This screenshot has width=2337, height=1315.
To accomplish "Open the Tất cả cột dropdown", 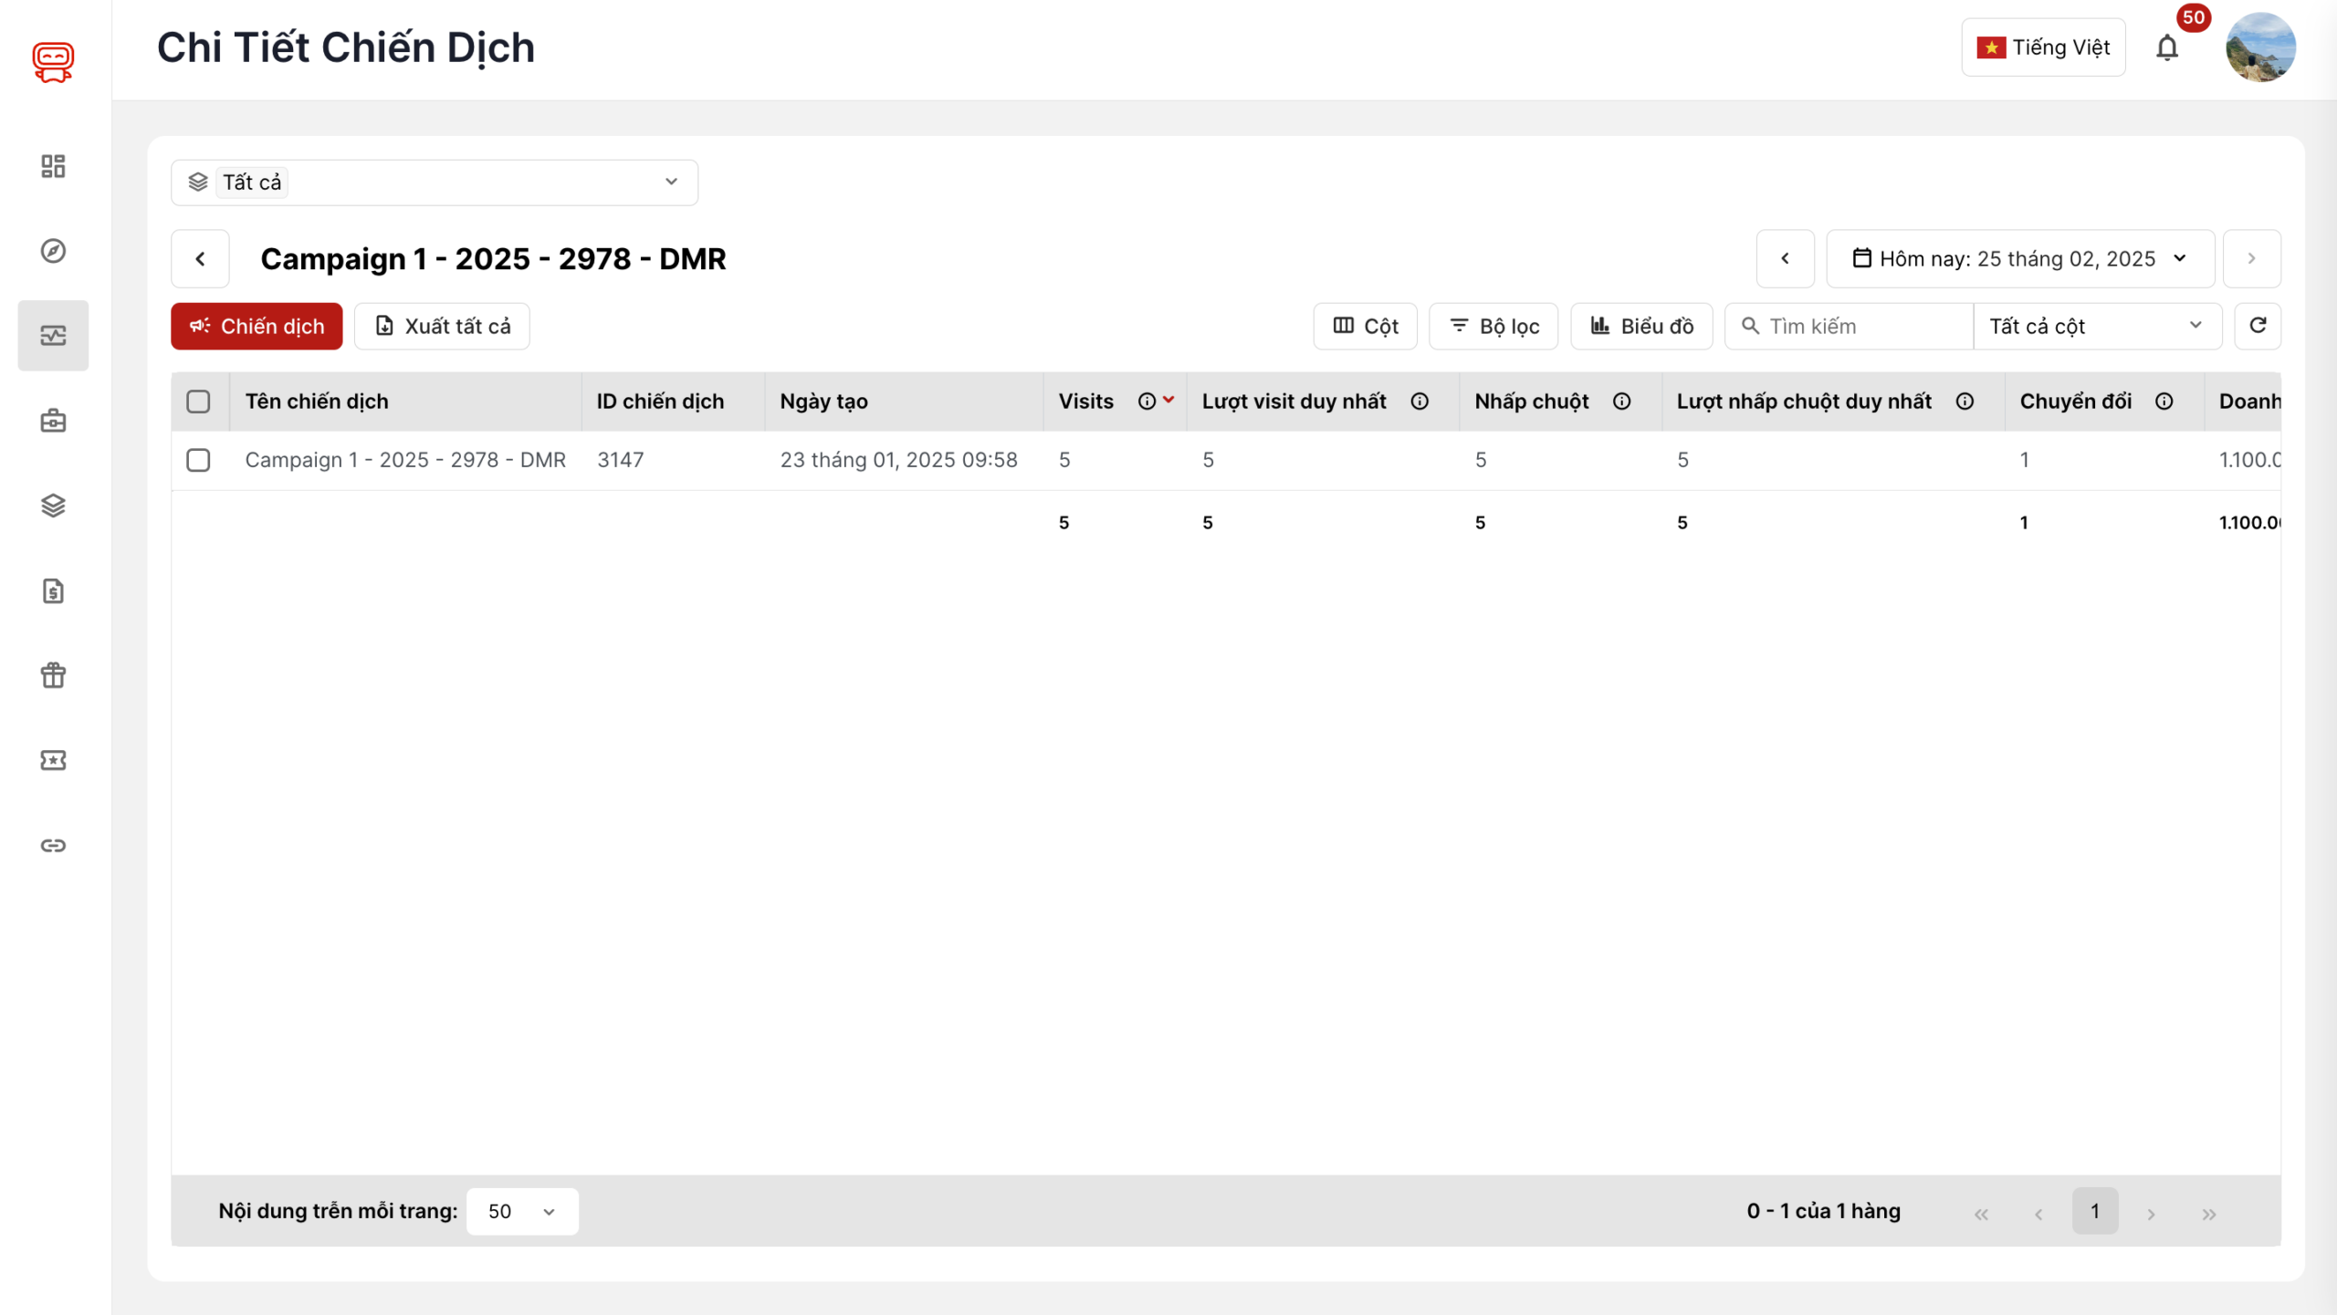I will click(2097, 326).
